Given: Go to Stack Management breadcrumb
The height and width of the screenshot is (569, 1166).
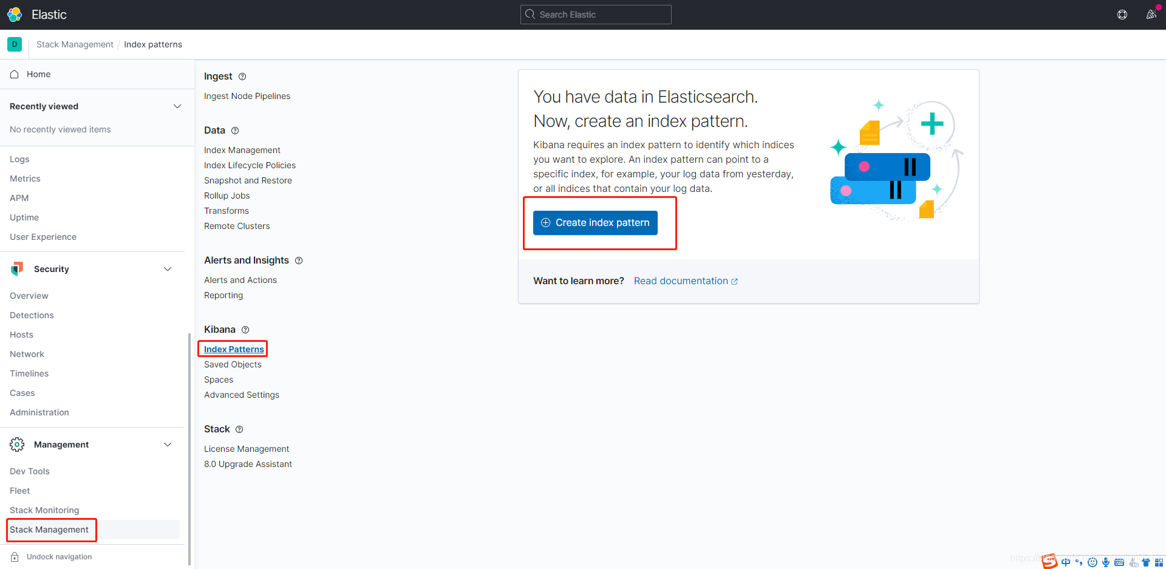Looking at the screenshot, I should coord(75,44).
